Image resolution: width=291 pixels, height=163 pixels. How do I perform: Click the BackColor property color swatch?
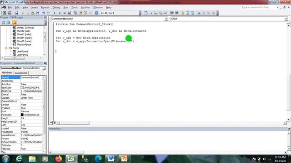22,87
